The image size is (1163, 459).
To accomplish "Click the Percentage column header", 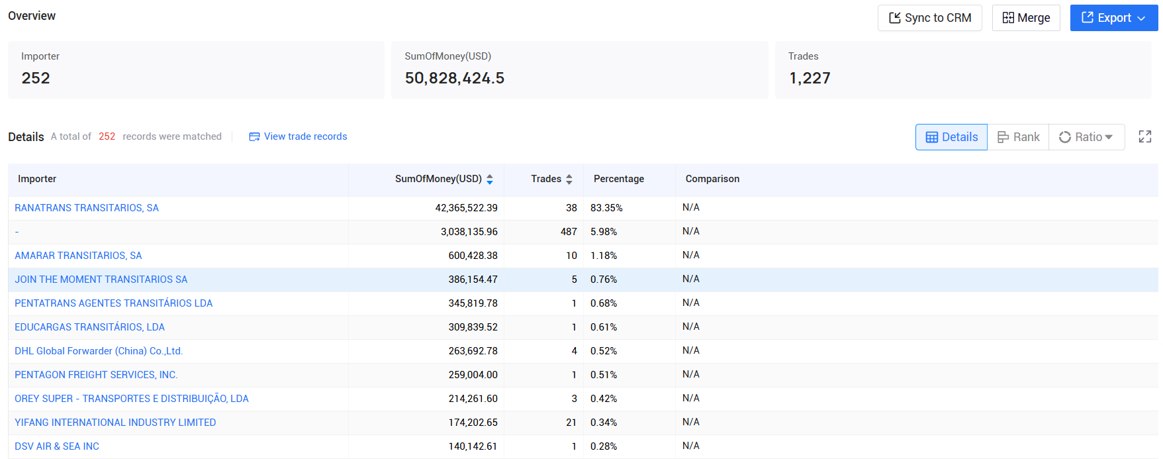I will coord(619,179).
